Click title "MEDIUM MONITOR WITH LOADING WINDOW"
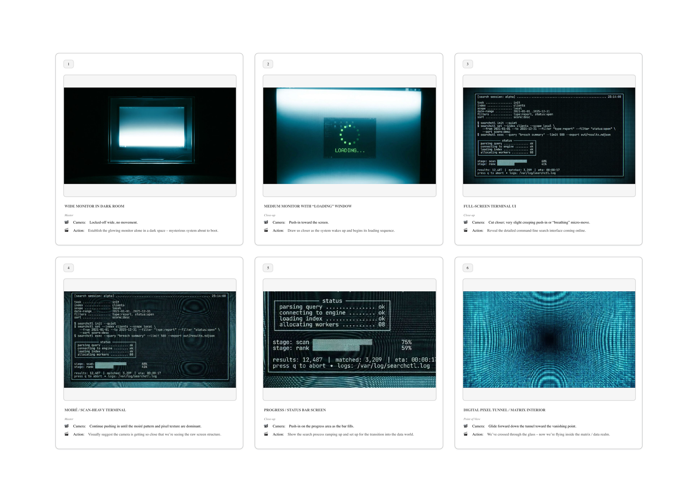Screen dimensions: 697x493 tap(308, 206)
